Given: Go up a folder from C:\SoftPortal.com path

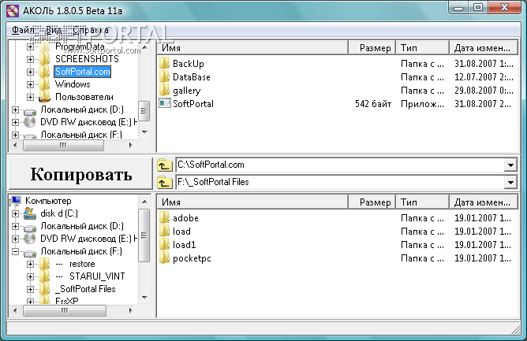Looking at the screenshot, I should tap(164, 165).
